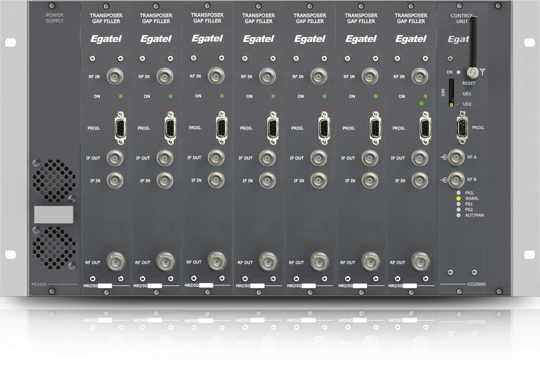Click the blank label plate on power supply
Viewport: 540px width, 367px height.
click(54, 214)
